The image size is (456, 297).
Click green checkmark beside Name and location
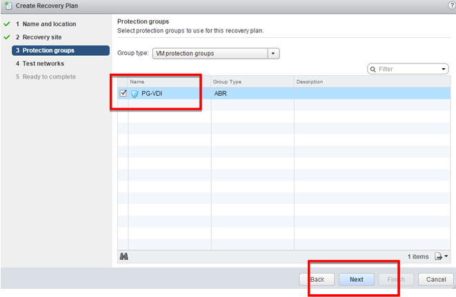(x=6, y=24)
